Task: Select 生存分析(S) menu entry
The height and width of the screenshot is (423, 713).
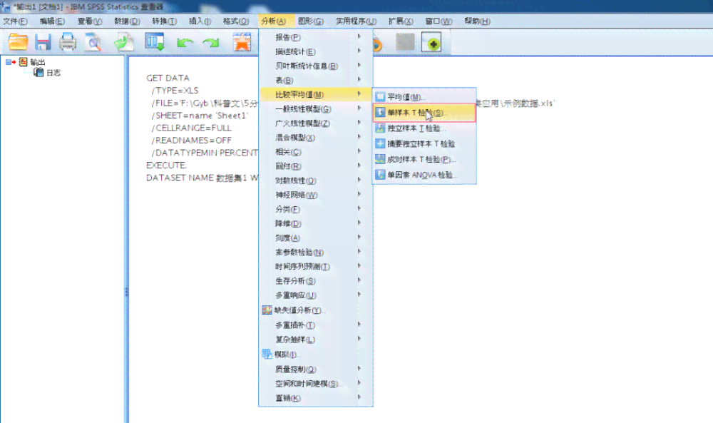Action: coord(316,281)
